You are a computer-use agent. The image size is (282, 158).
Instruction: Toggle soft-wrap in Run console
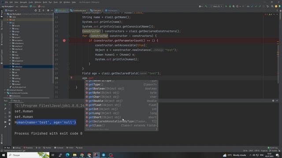pos(10,112)
